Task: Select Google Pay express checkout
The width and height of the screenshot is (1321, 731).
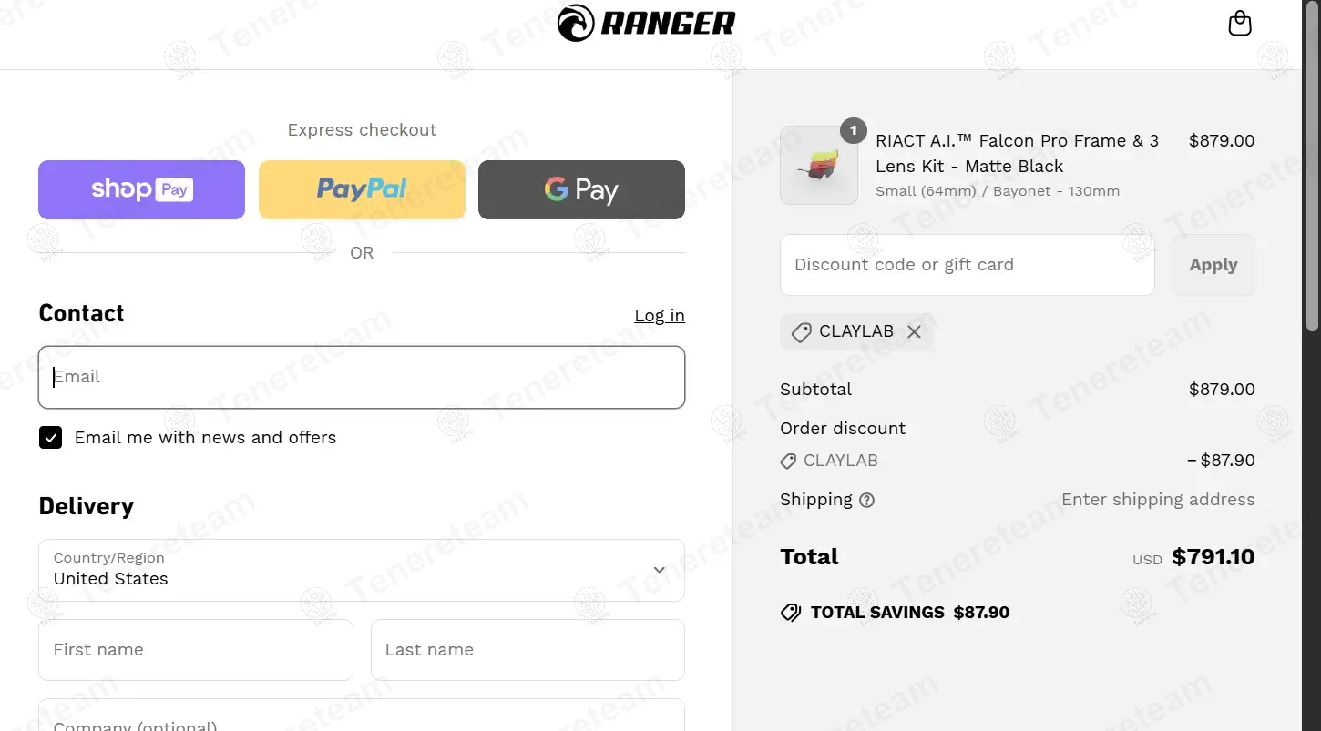Action: tap(581, 189)
